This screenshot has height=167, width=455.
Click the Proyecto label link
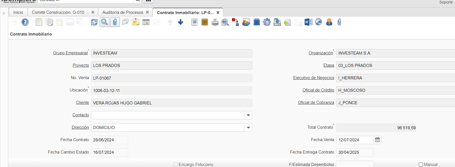(81, 65)
